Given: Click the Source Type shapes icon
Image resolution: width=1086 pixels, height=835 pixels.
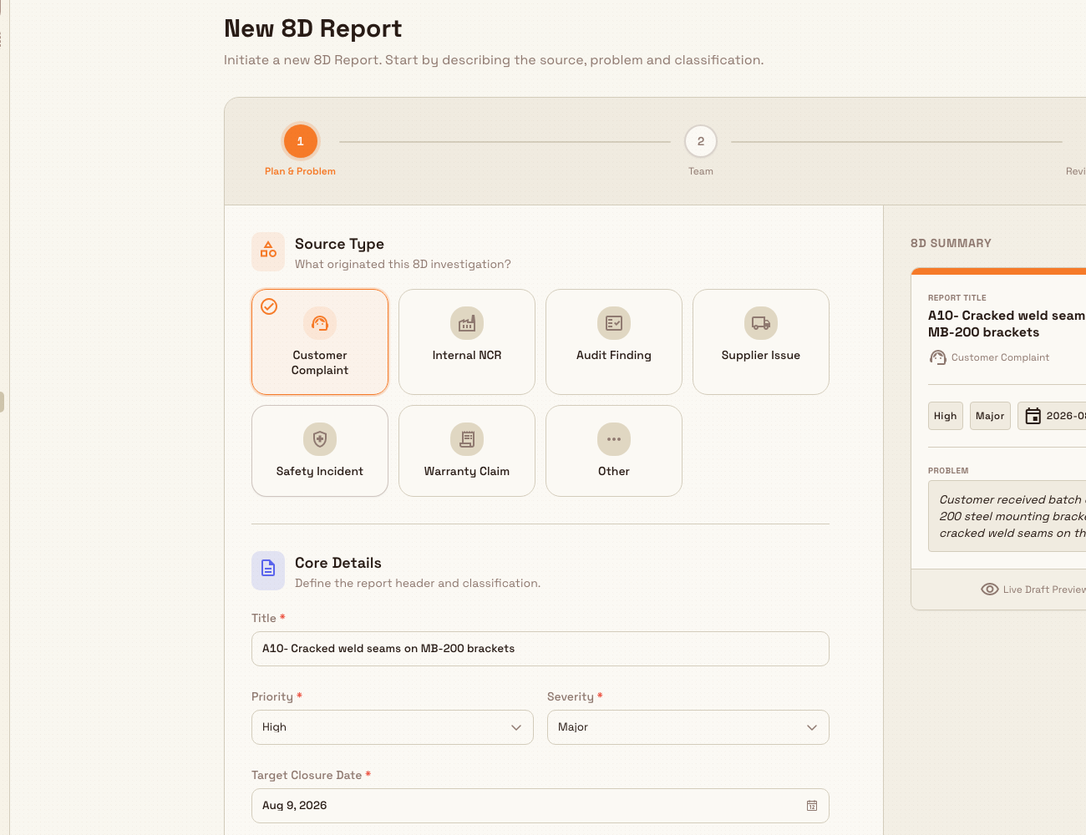Looking at the screenshot, I should (x=268, y=250).
